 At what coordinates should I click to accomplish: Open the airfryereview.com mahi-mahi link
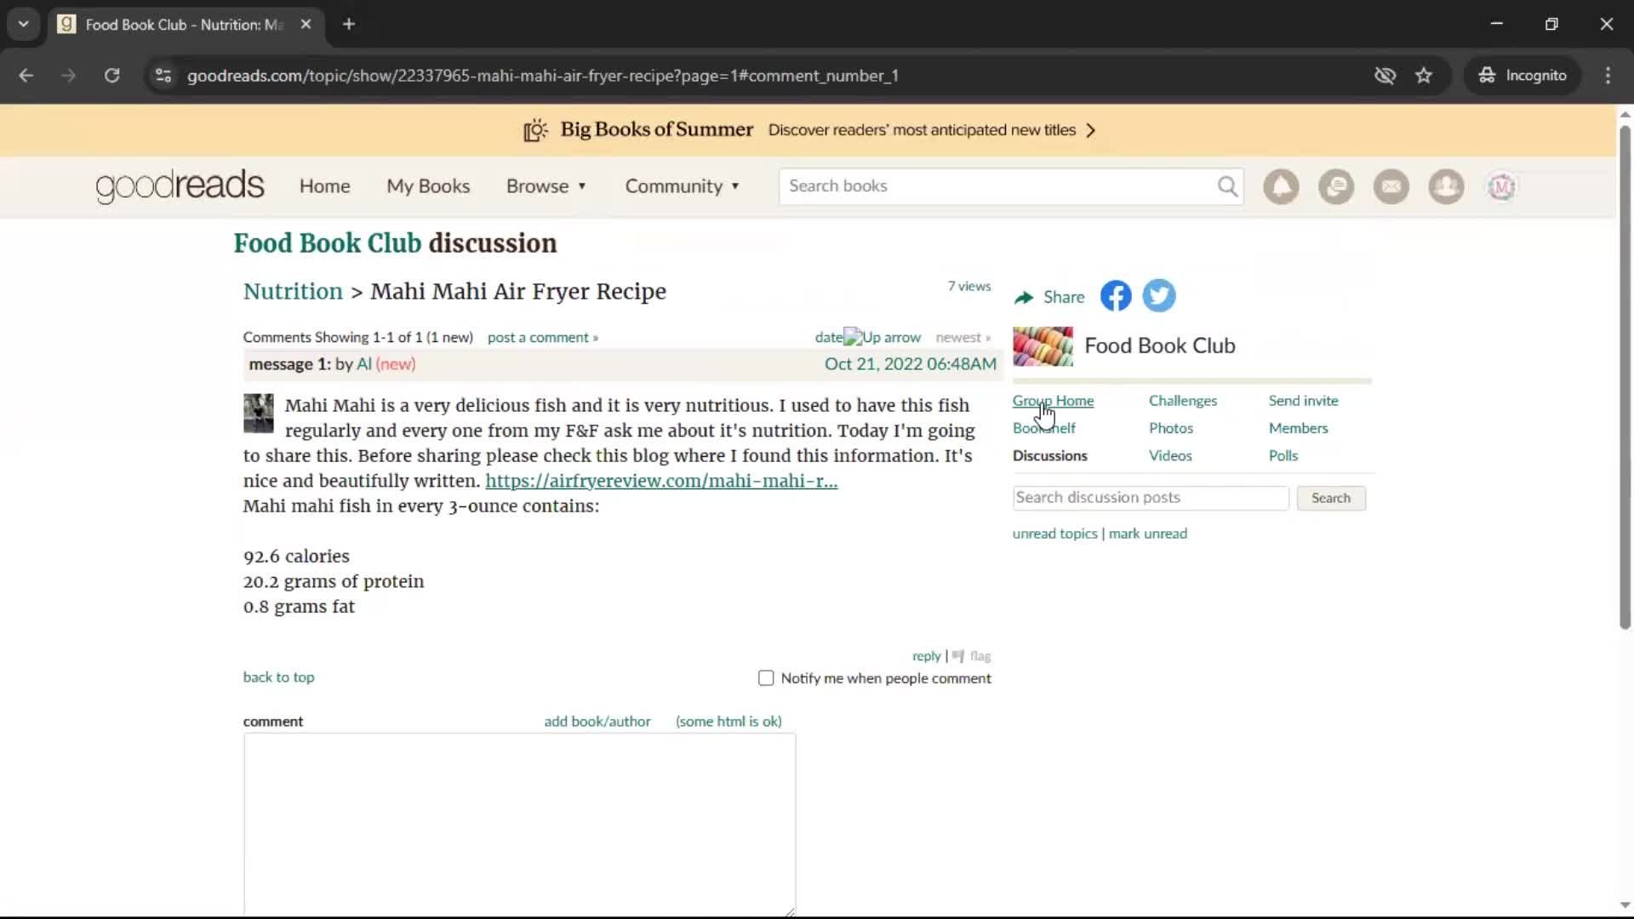pyautogui.click(x=661, y=481)
